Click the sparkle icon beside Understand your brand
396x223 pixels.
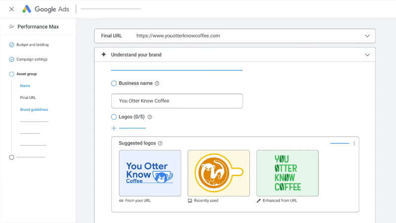103,55
